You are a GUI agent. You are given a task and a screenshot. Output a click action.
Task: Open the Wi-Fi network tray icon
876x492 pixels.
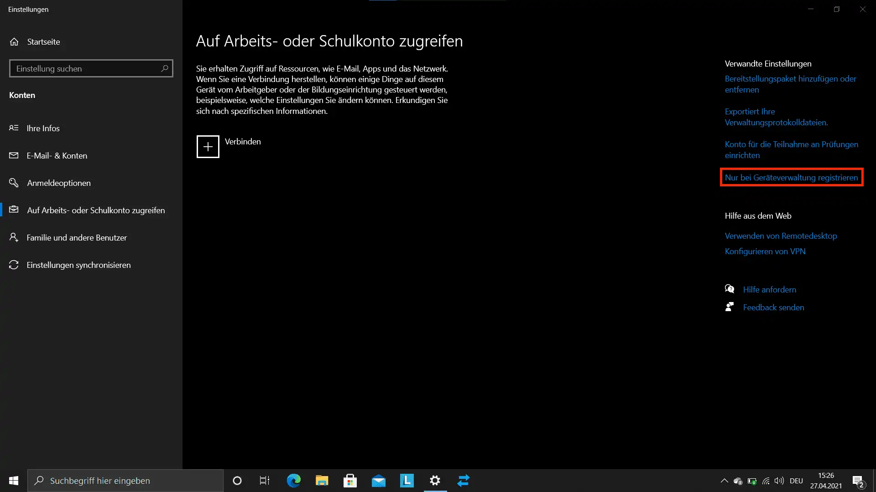766,481
